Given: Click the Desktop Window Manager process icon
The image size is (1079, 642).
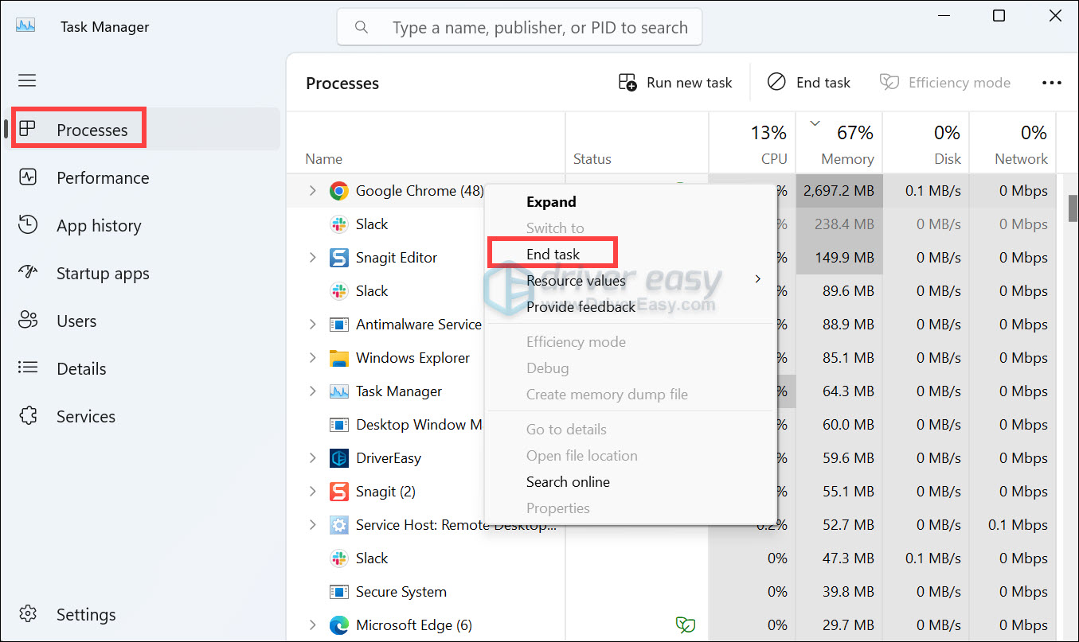Looking at the screenshot, I should pyautogui.click(x=339, y=425).
